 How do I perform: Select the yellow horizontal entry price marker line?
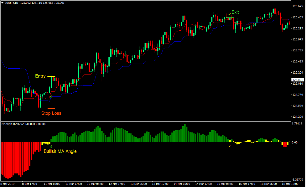click(x=52, y=76)
